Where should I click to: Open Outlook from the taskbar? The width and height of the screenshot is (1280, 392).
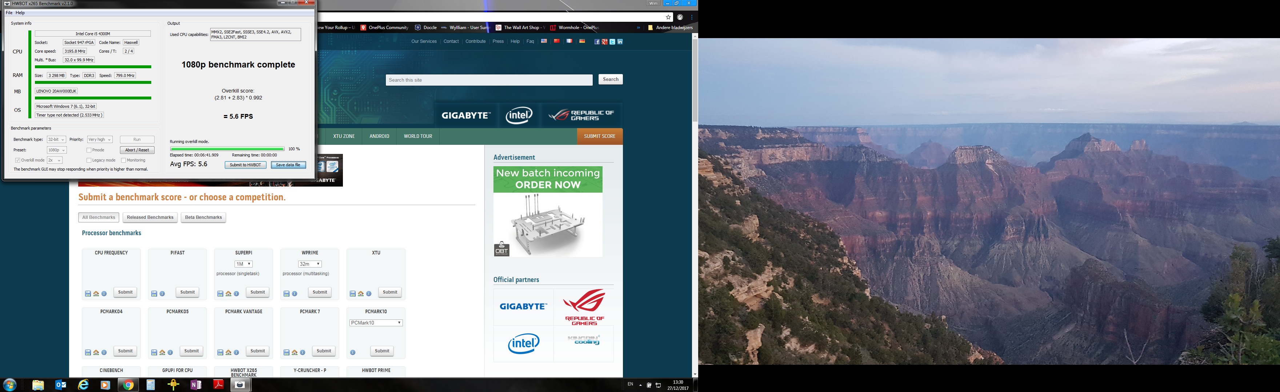(61, 384)
